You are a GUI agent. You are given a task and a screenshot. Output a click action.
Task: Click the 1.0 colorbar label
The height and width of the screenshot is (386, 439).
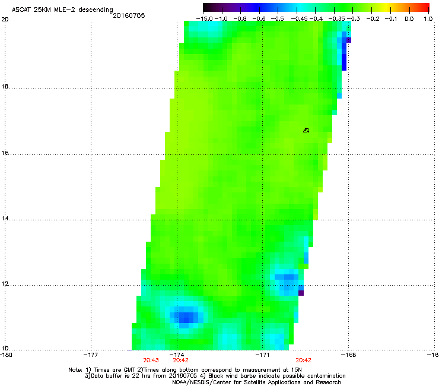pyautogui.click(x=428, y=19)
